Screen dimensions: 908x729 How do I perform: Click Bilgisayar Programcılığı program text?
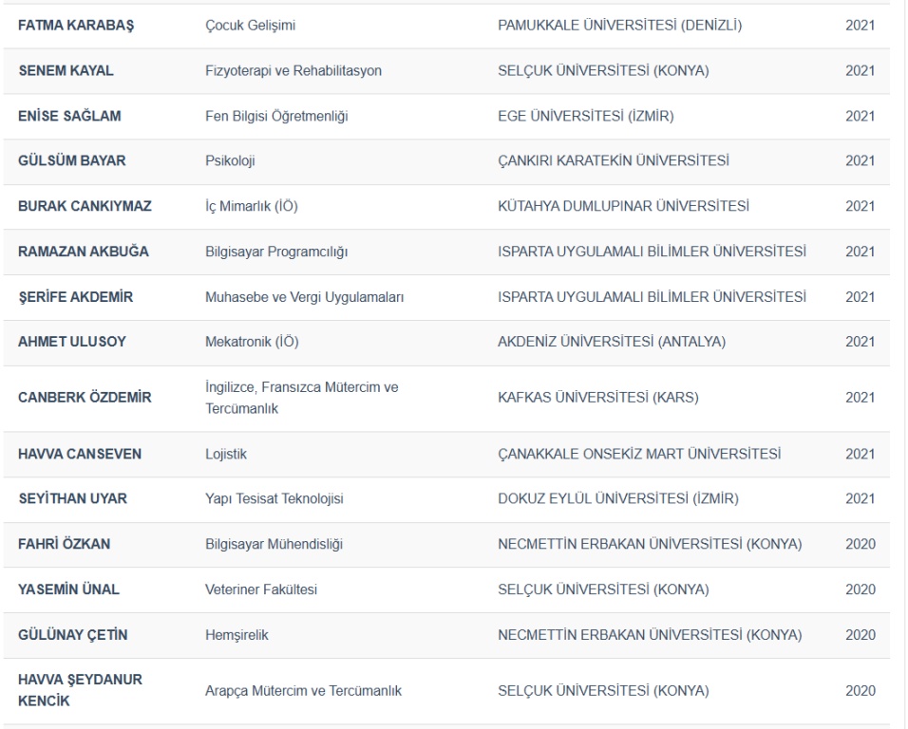click(276, 252)
